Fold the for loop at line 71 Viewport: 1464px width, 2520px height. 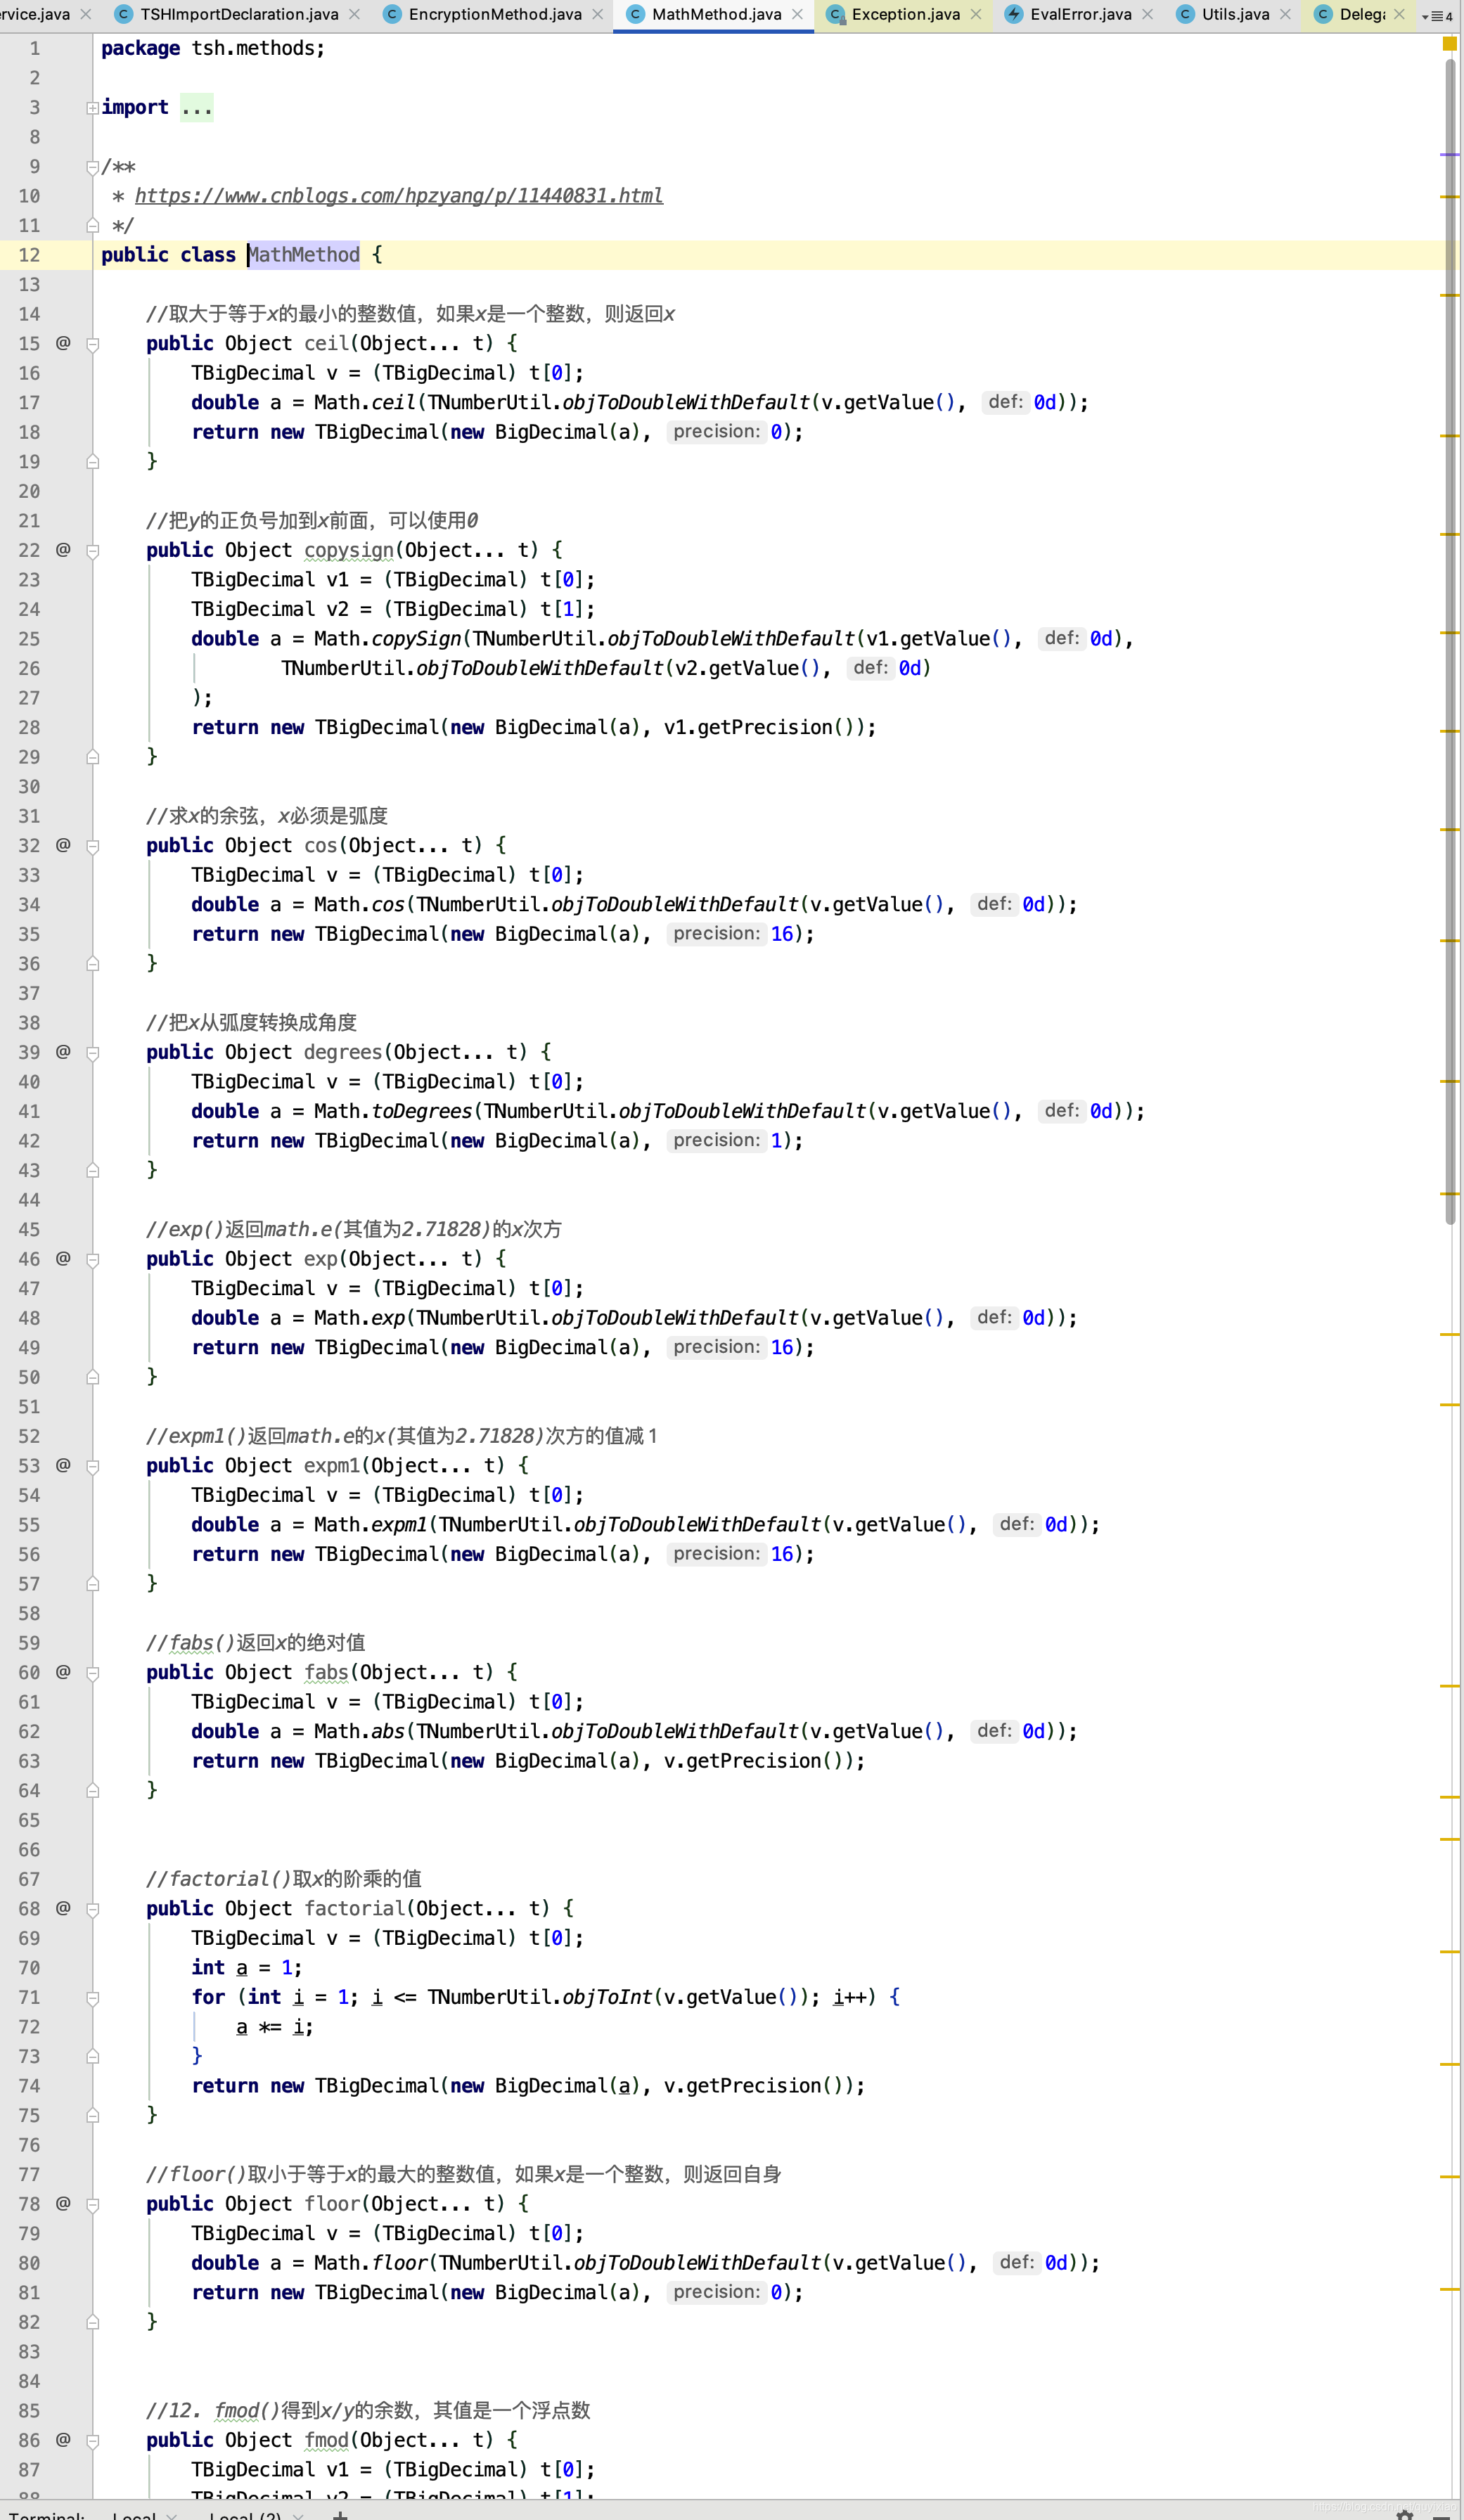(92, 1998)
